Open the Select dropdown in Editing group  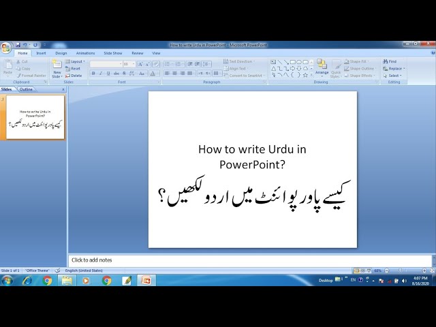pos(392,76)
